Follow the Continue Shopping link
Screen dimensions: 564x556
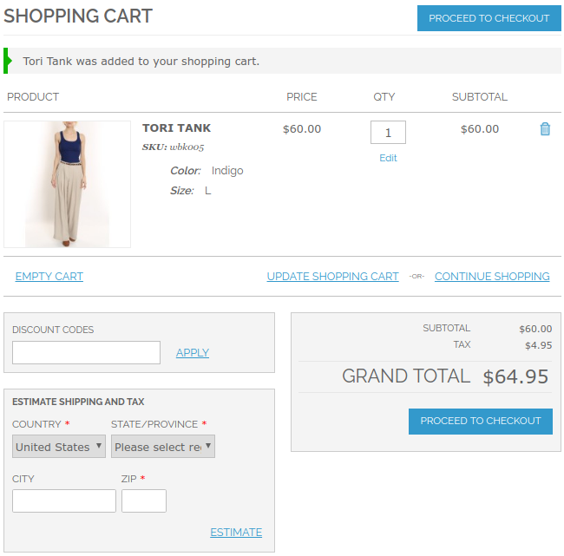point(492,277)
